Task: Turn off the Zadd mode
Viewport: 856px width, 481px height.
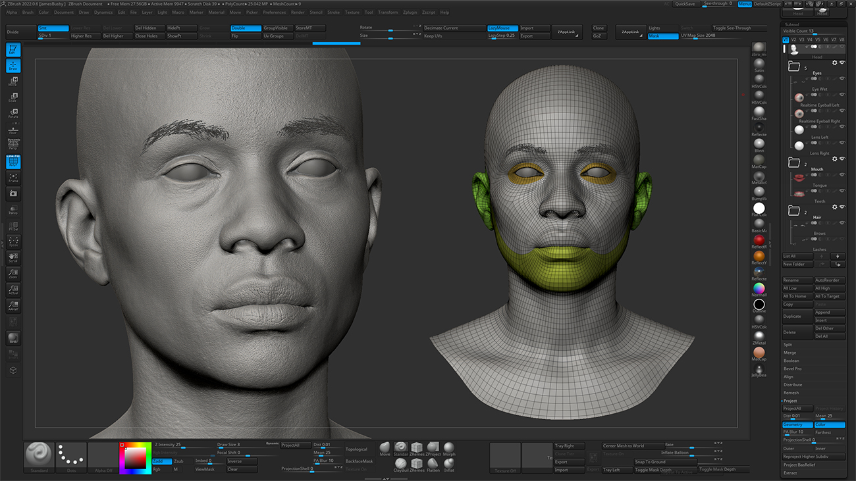Action: (x=161, y=461)
